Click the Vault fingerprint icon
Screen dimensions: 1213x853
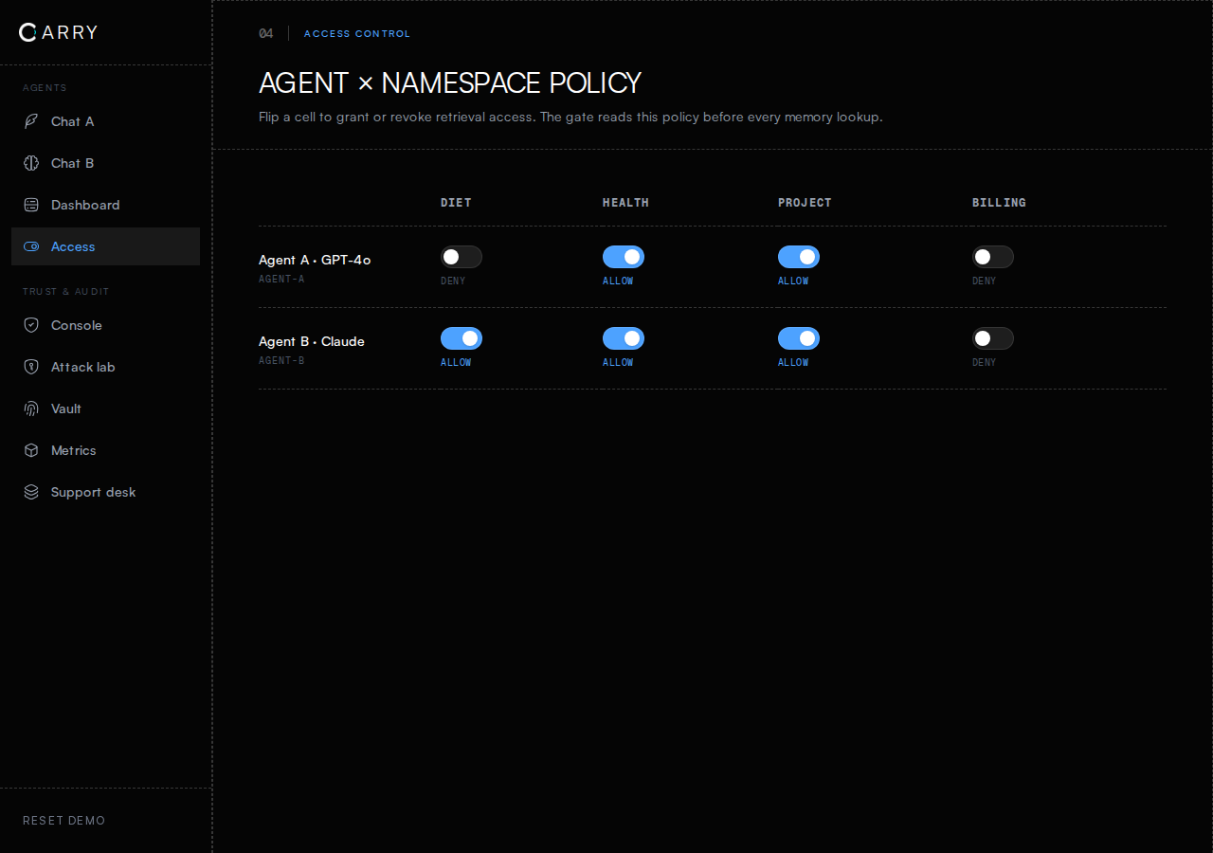31,408
